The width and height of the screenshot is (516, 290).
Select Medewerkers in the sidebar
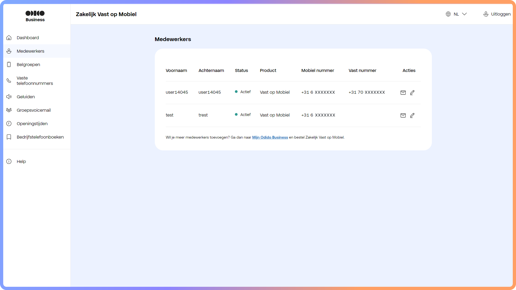coord(30,51)
